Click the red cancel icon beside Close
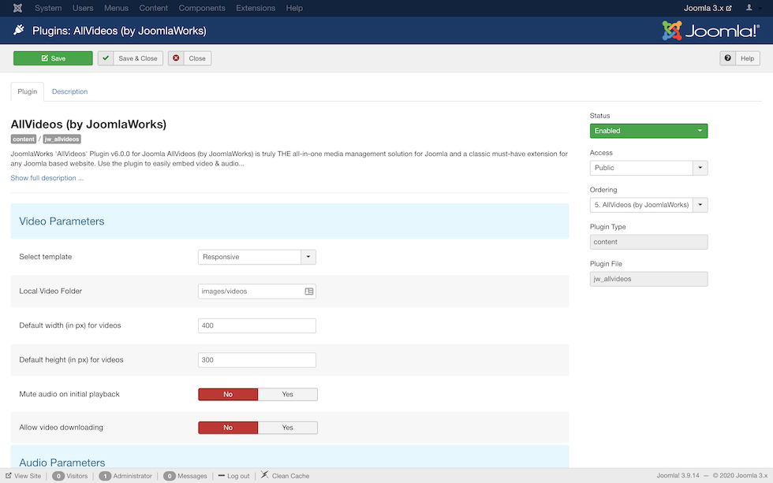773x483 pixels. pyautogui.click(x=176, y=58)
